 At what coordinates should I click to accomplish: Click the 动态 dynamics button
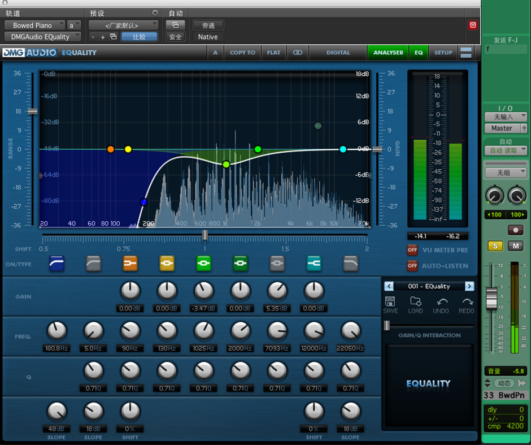coord(504,383)
